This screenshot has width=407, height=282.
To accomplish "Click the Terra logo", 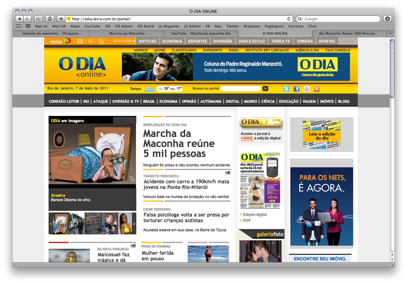I will (x=60, y=41).
